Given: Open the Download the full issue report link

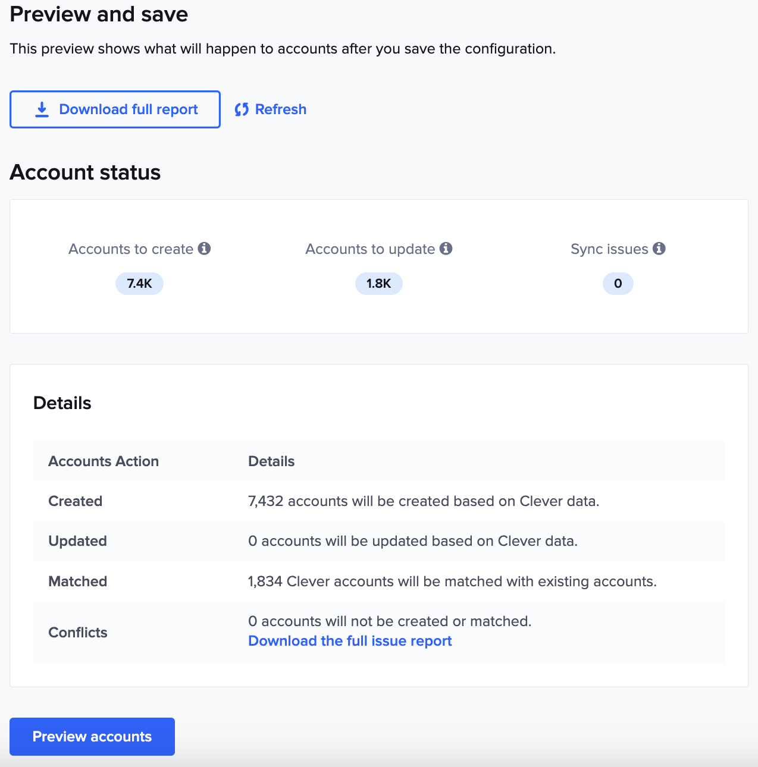Looking at the screenshot, I should point(350,641).
